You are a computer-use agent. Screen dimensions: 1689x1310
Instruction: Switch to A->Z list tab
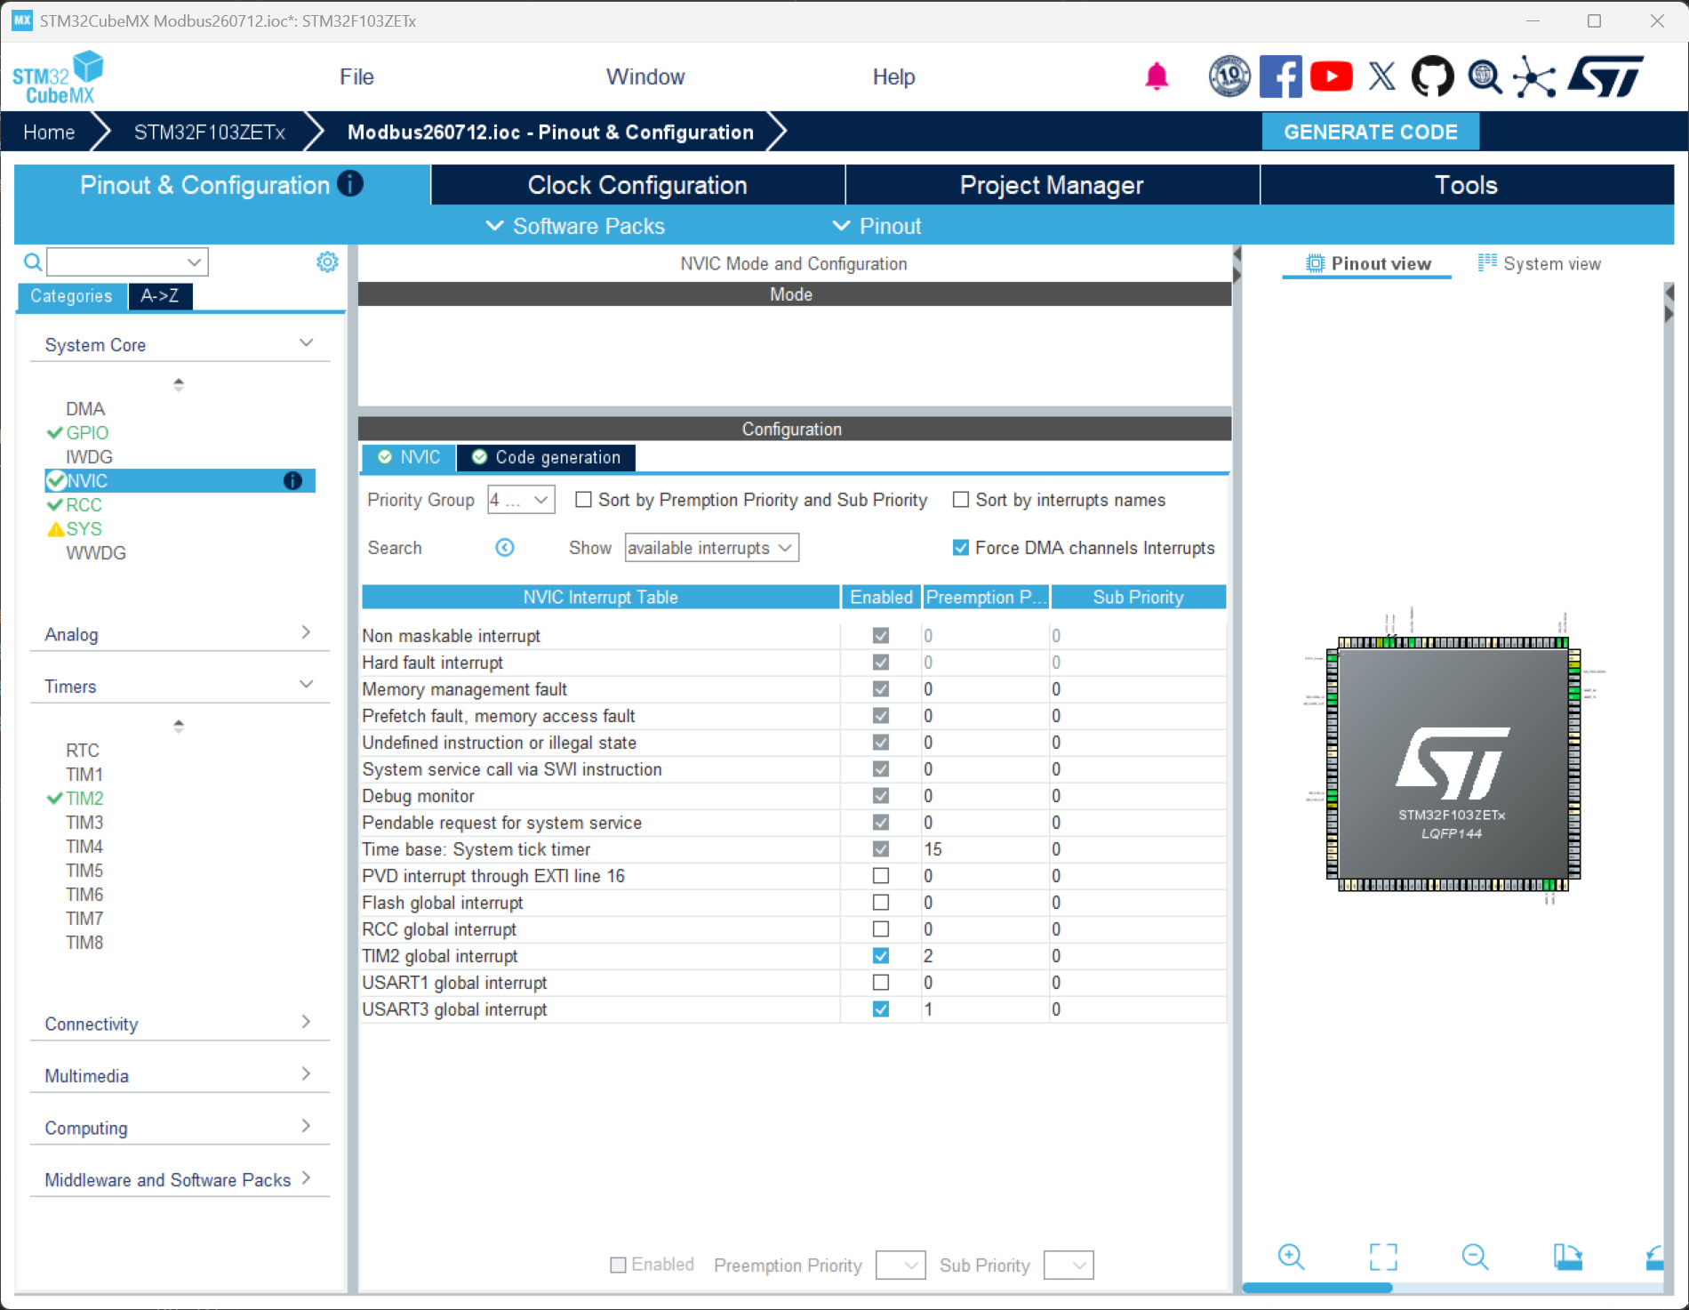pyautogui.click(x=160, y=296)
